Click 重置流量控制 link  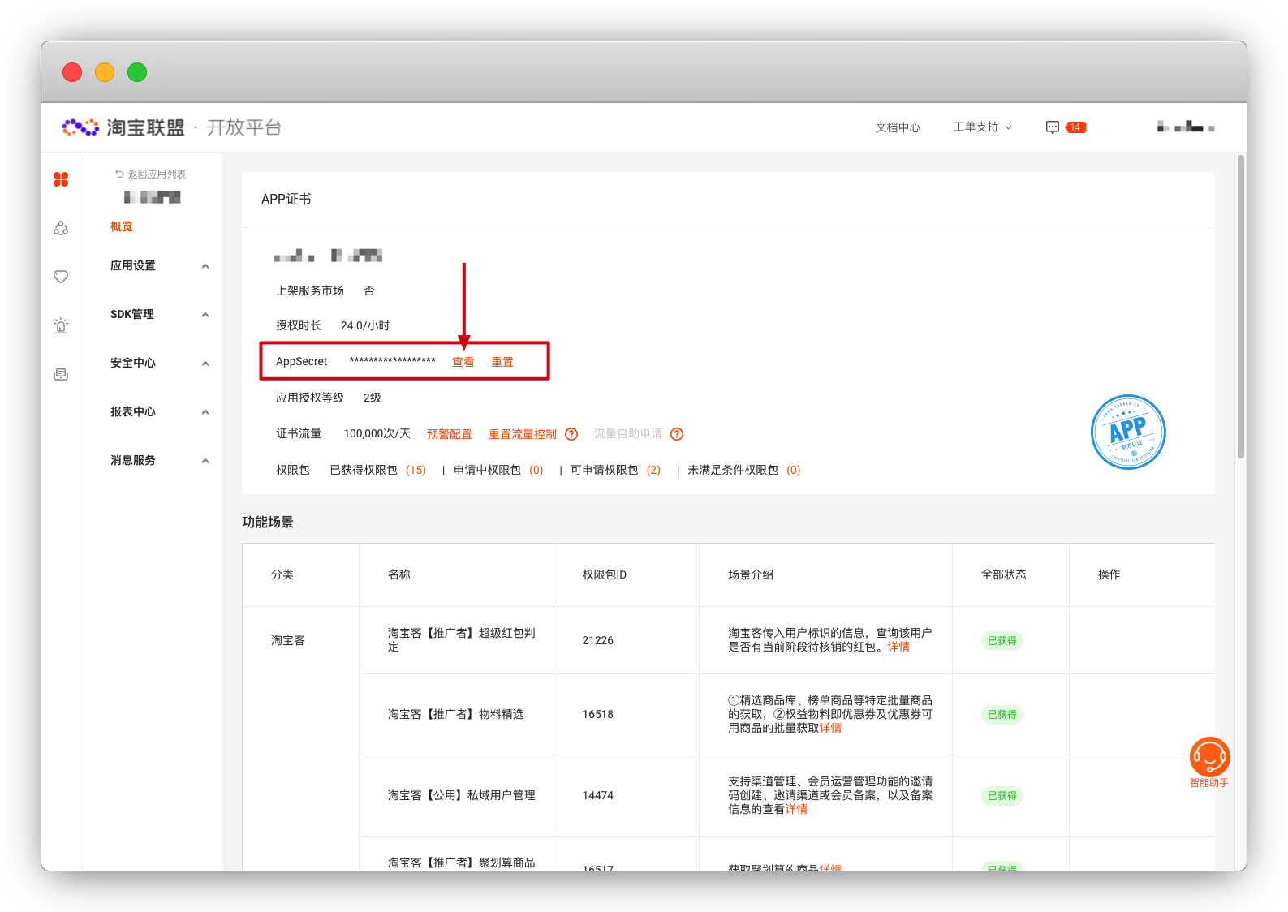pyautogui.click(x=523, y=434)
